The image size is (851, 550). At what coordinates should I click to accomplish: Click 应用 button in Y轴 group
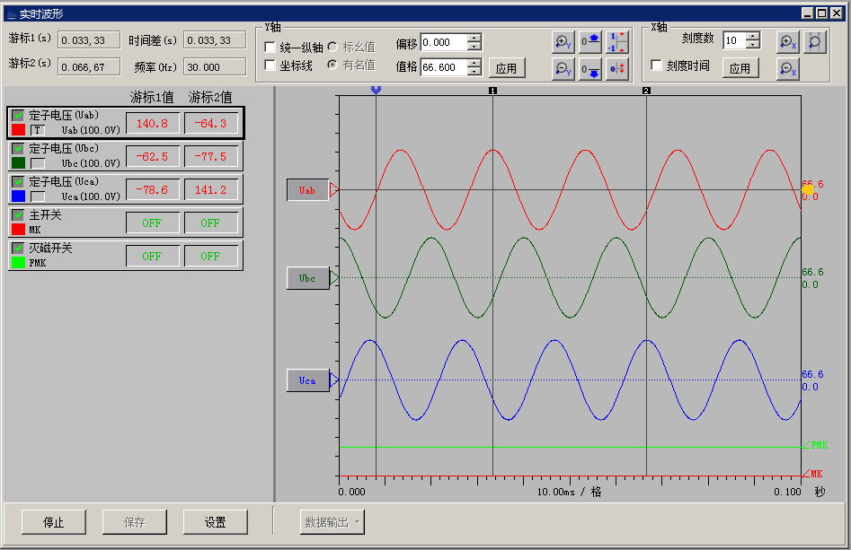pos(506,68)
